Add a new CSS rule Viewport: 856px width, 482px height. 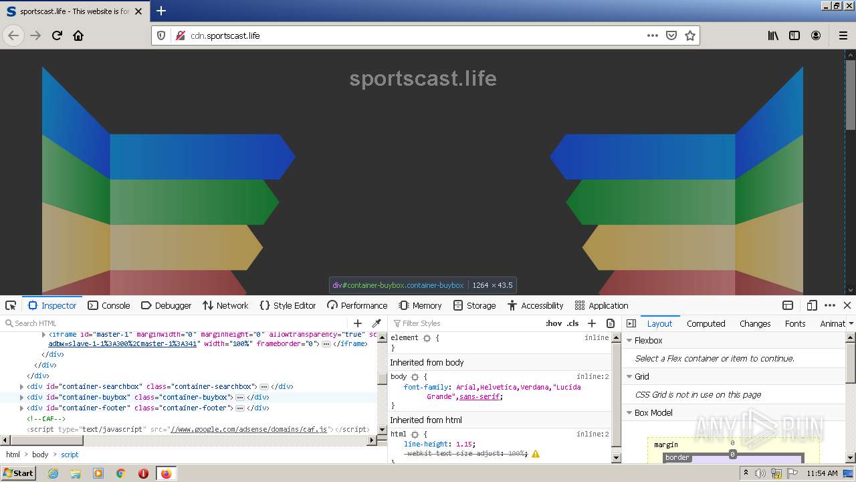click(592, 323)
